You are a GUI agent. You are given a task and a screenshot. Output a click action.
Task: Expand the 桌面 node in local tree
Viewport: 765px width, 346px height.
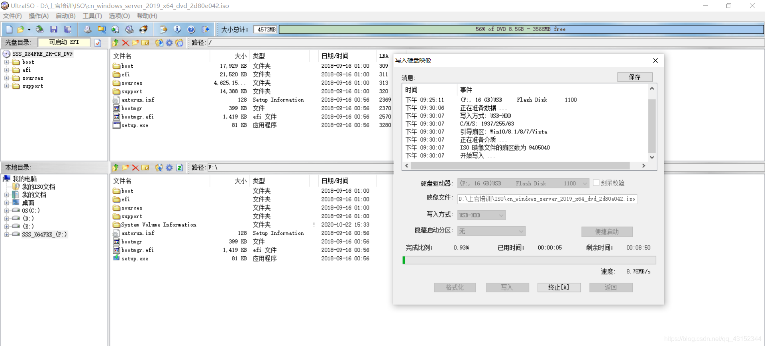point(6,203)
